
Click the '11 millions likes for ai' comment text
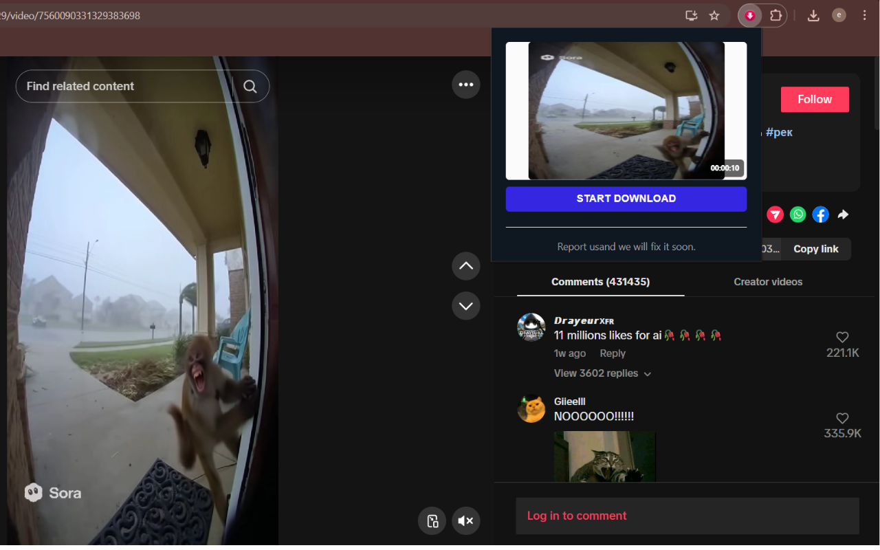click(637, 335)
